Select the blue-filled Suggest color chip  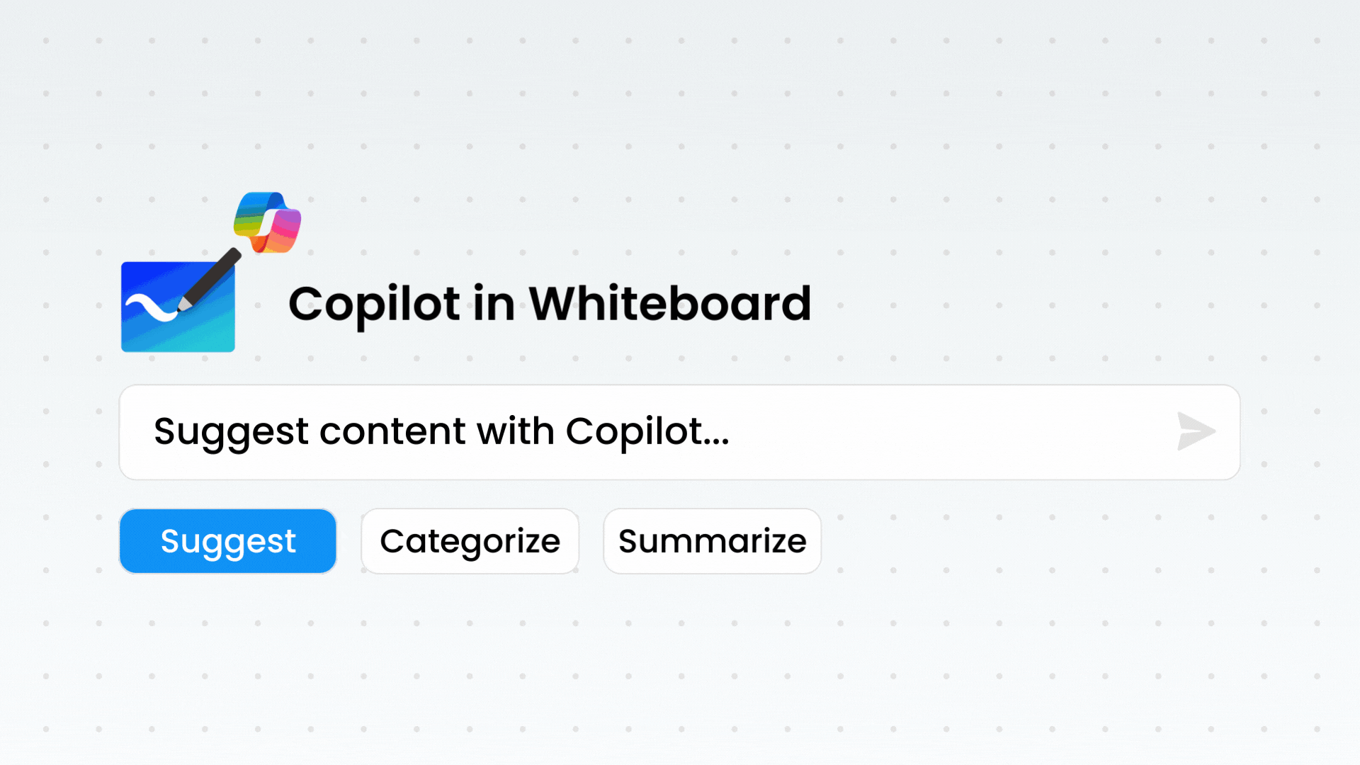tap(227, 540)
